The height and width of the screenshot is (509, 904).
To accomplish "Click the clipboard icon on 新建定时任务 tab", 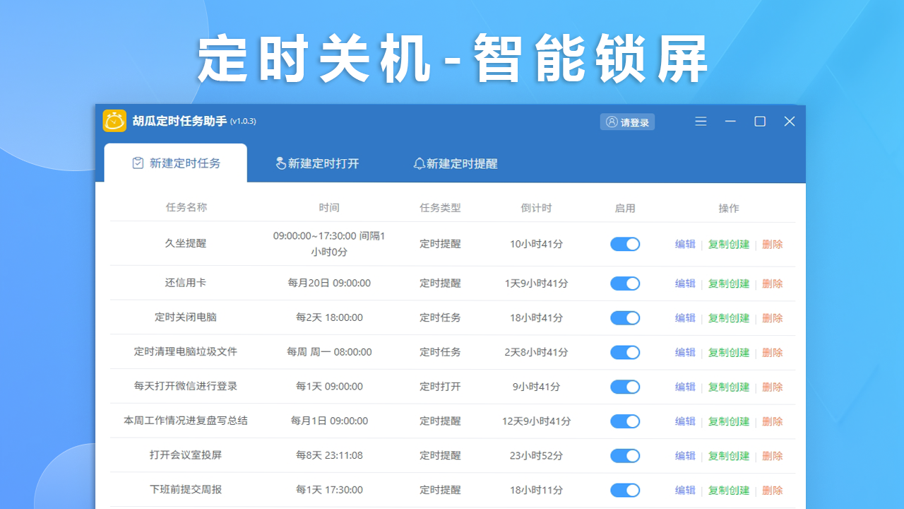I will coord(138,163).
